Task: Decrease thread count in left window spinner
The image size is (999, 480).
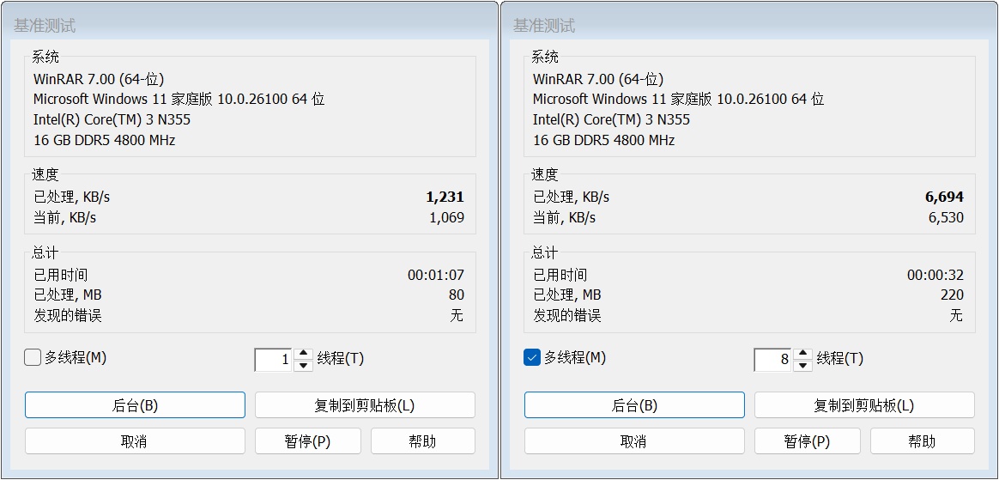Action: (303, 366)
